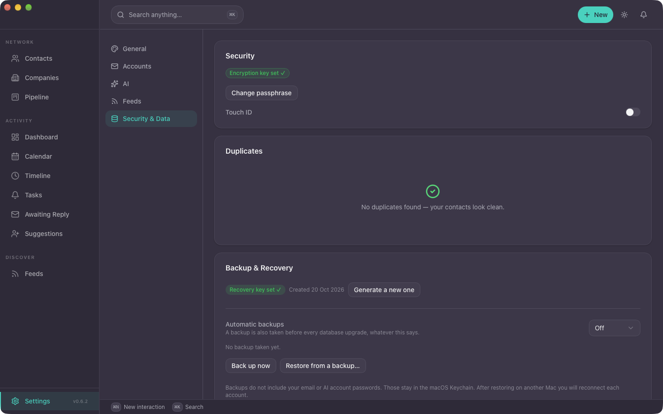Click the Awaiting Reply envelope icon
Screen dimensions: 663x414
(x=15, y=214)
